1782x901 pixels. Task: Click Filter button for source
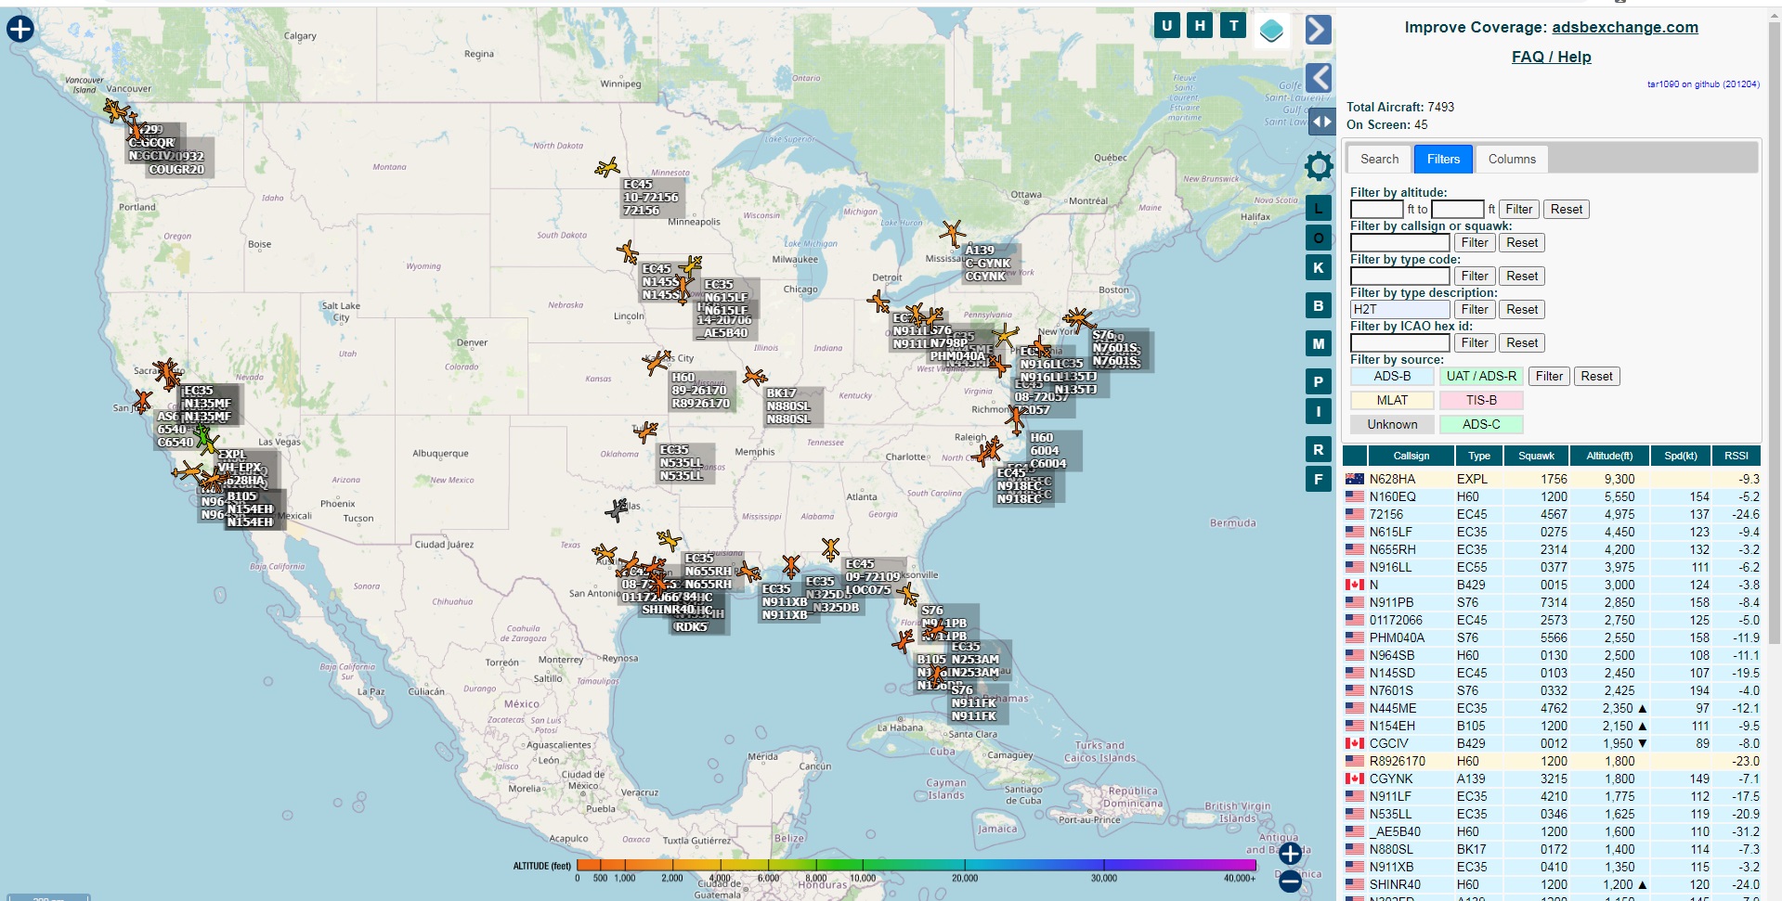[1549, 376]
